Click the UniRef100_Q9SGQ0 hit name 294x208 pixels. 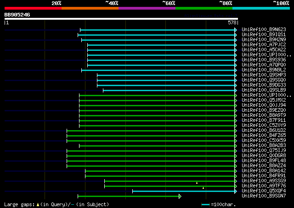click(264, 80)
